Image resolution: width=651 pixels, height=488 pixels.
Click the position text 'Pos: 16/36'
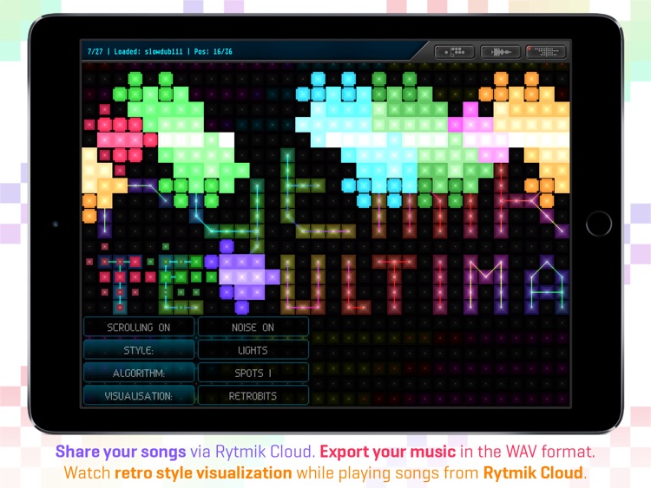coord(213,51)
